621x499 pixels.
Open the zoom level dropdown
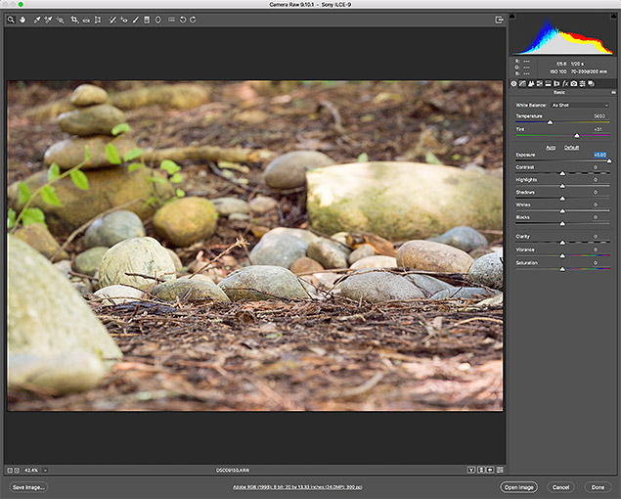click(x=46, y=470)
